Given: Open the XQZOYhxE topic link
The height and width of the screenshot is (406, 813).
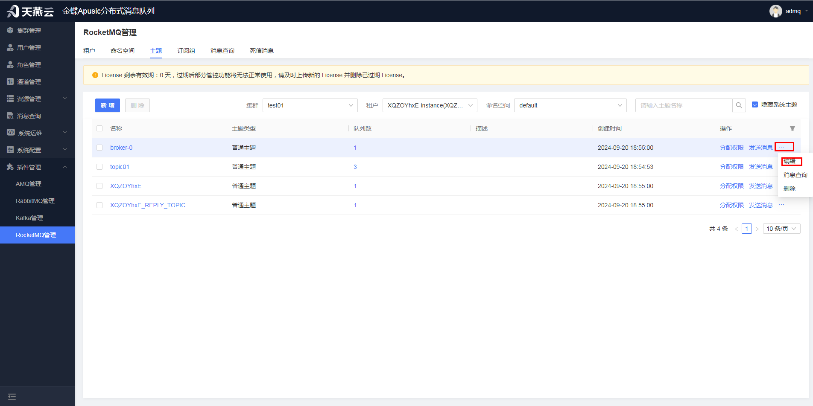Looking at the screenshot, I should pyautogui.click(x=126, y=186).
